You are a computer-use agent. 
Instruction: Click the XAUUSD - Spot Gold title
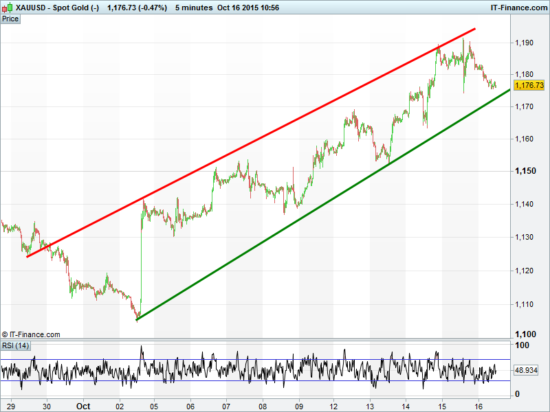58,8
